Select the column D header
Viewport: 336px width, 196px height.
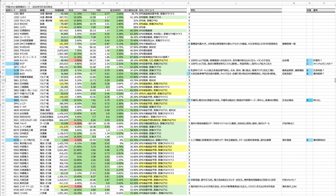[61, 3]
